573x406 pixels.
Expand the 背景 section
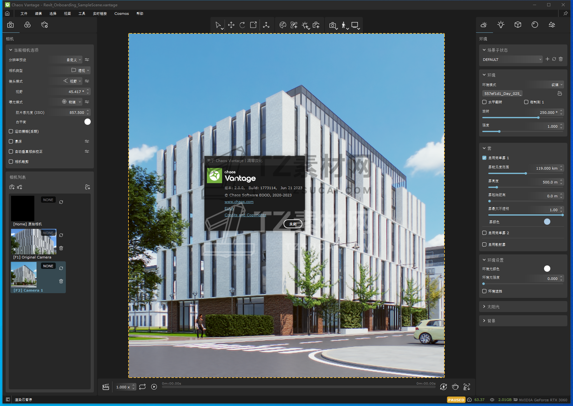(523, 321)
